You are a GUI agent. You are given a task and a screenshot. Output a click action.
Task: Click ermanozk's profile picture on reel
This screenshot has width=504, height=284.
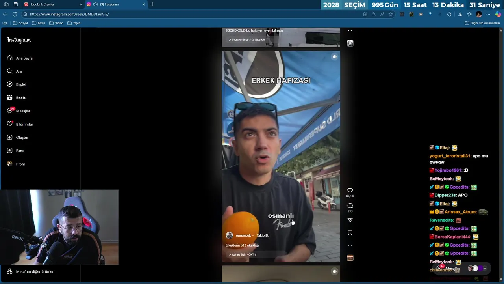[229, 235]
